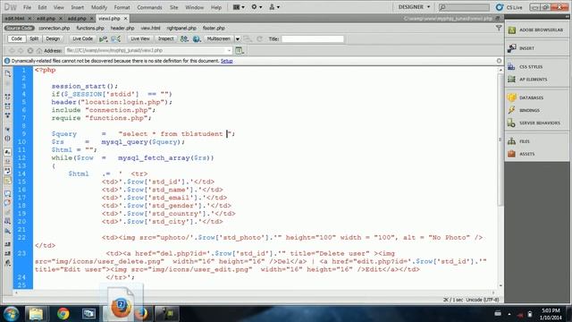Click the search field in application bar

pyautogui.click(x=464, y=7)
